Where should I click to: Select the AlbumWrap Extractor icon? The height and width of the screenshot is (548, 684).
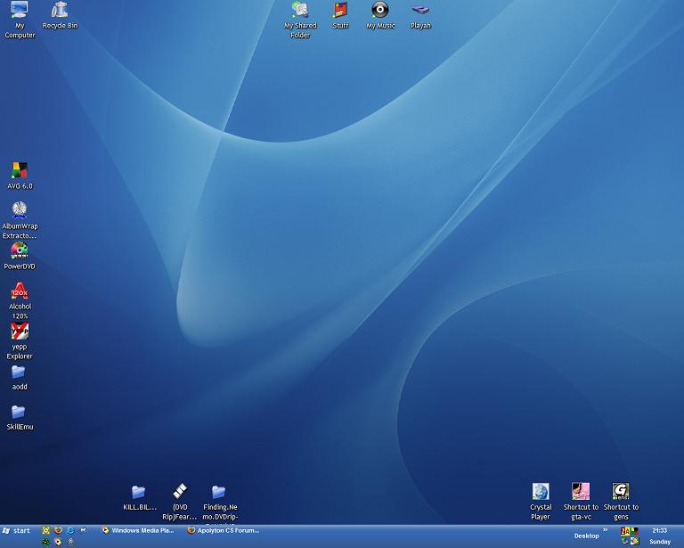(20, 210)
